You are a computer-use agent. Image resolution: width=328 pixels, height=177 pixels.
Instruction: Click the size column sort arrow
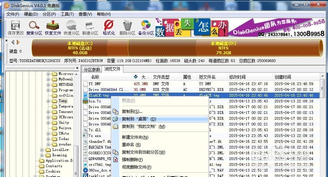point(136,77)
